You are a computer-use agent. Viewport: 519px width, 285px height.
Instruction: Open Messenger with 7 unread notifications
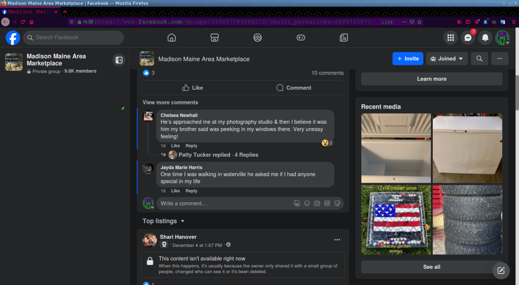click(x=468, y=38)
